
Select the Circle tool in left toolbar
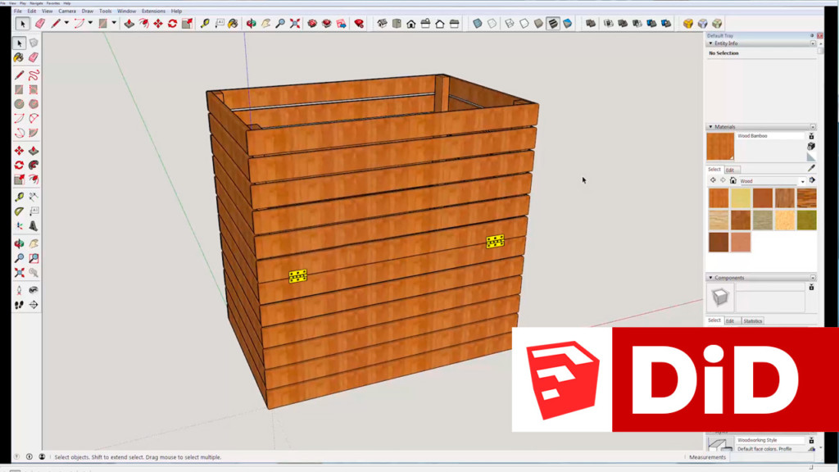tap(20, 104)
